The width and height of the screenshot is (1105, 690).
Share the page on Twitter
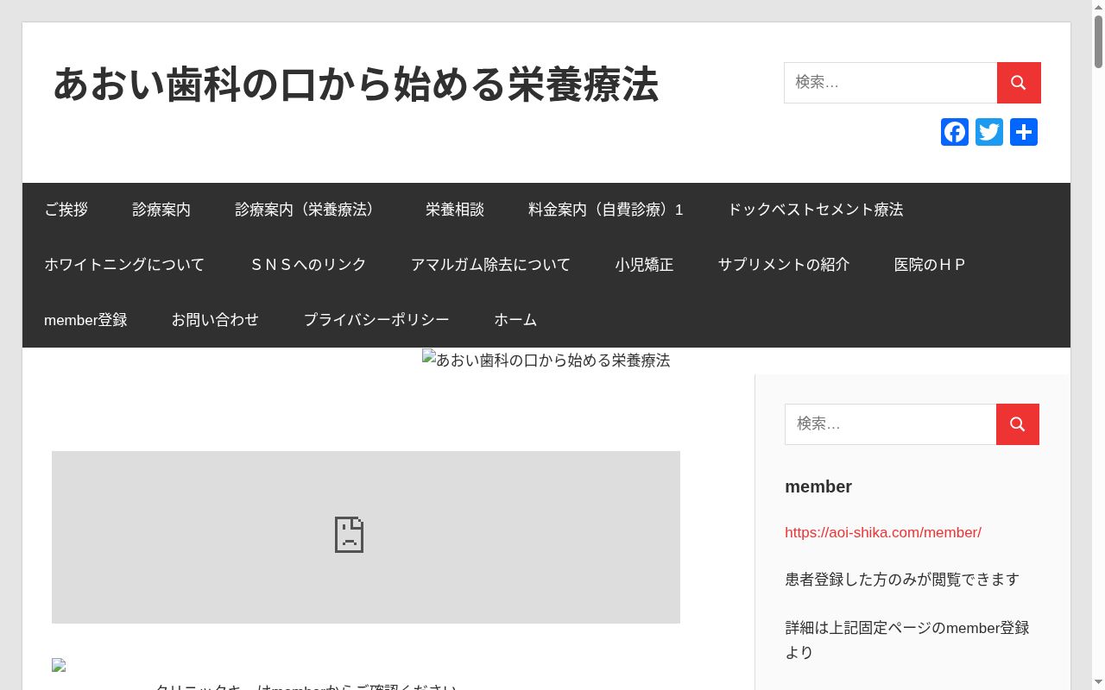coord(989,132)
